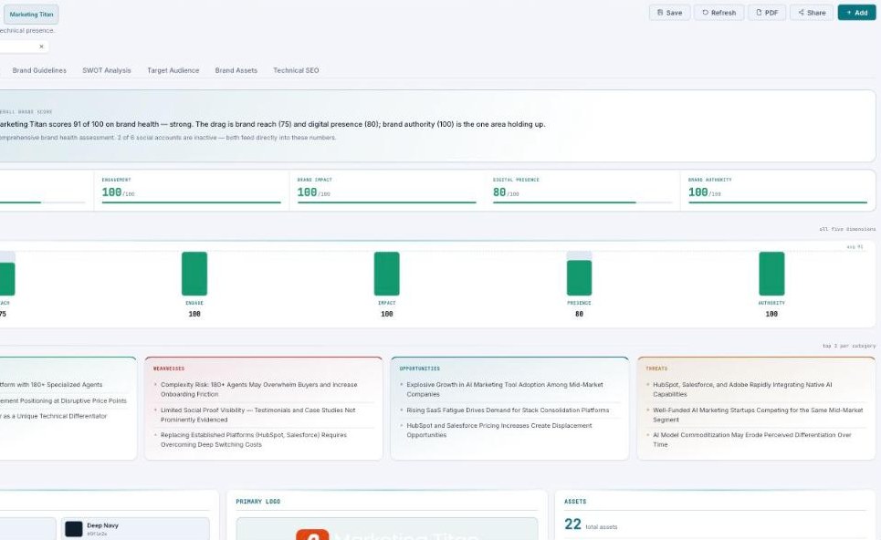Select the 'Limited Social Proof Visibility' weakness
Screen dimensions: 881x540
point(264,415)
